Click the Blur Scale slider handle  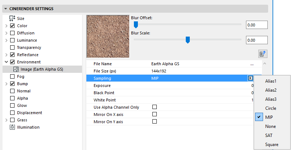pos(188,40)
